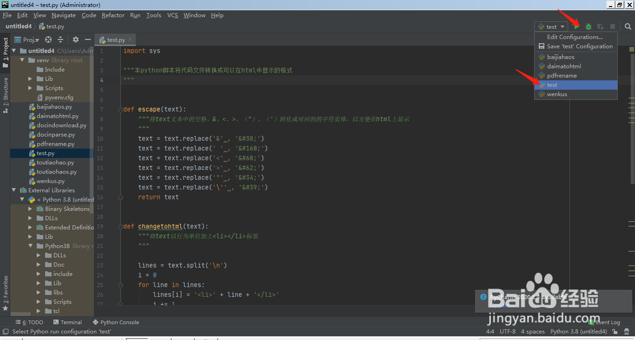This screenshot has width=635, height=340.
Task: Toggle the 2: Favorites side tool window
Action: 6,293
